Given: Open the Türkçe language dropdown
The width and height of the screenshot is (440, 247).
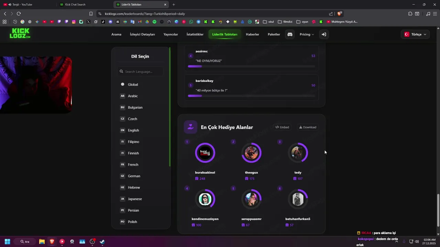Looking at the screenshot, I should tap(415, 34).
